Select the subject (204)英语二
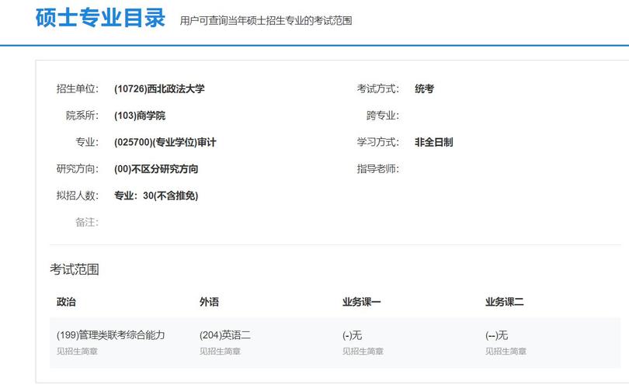Screen dimensions: 629x388 coord(225,335)
